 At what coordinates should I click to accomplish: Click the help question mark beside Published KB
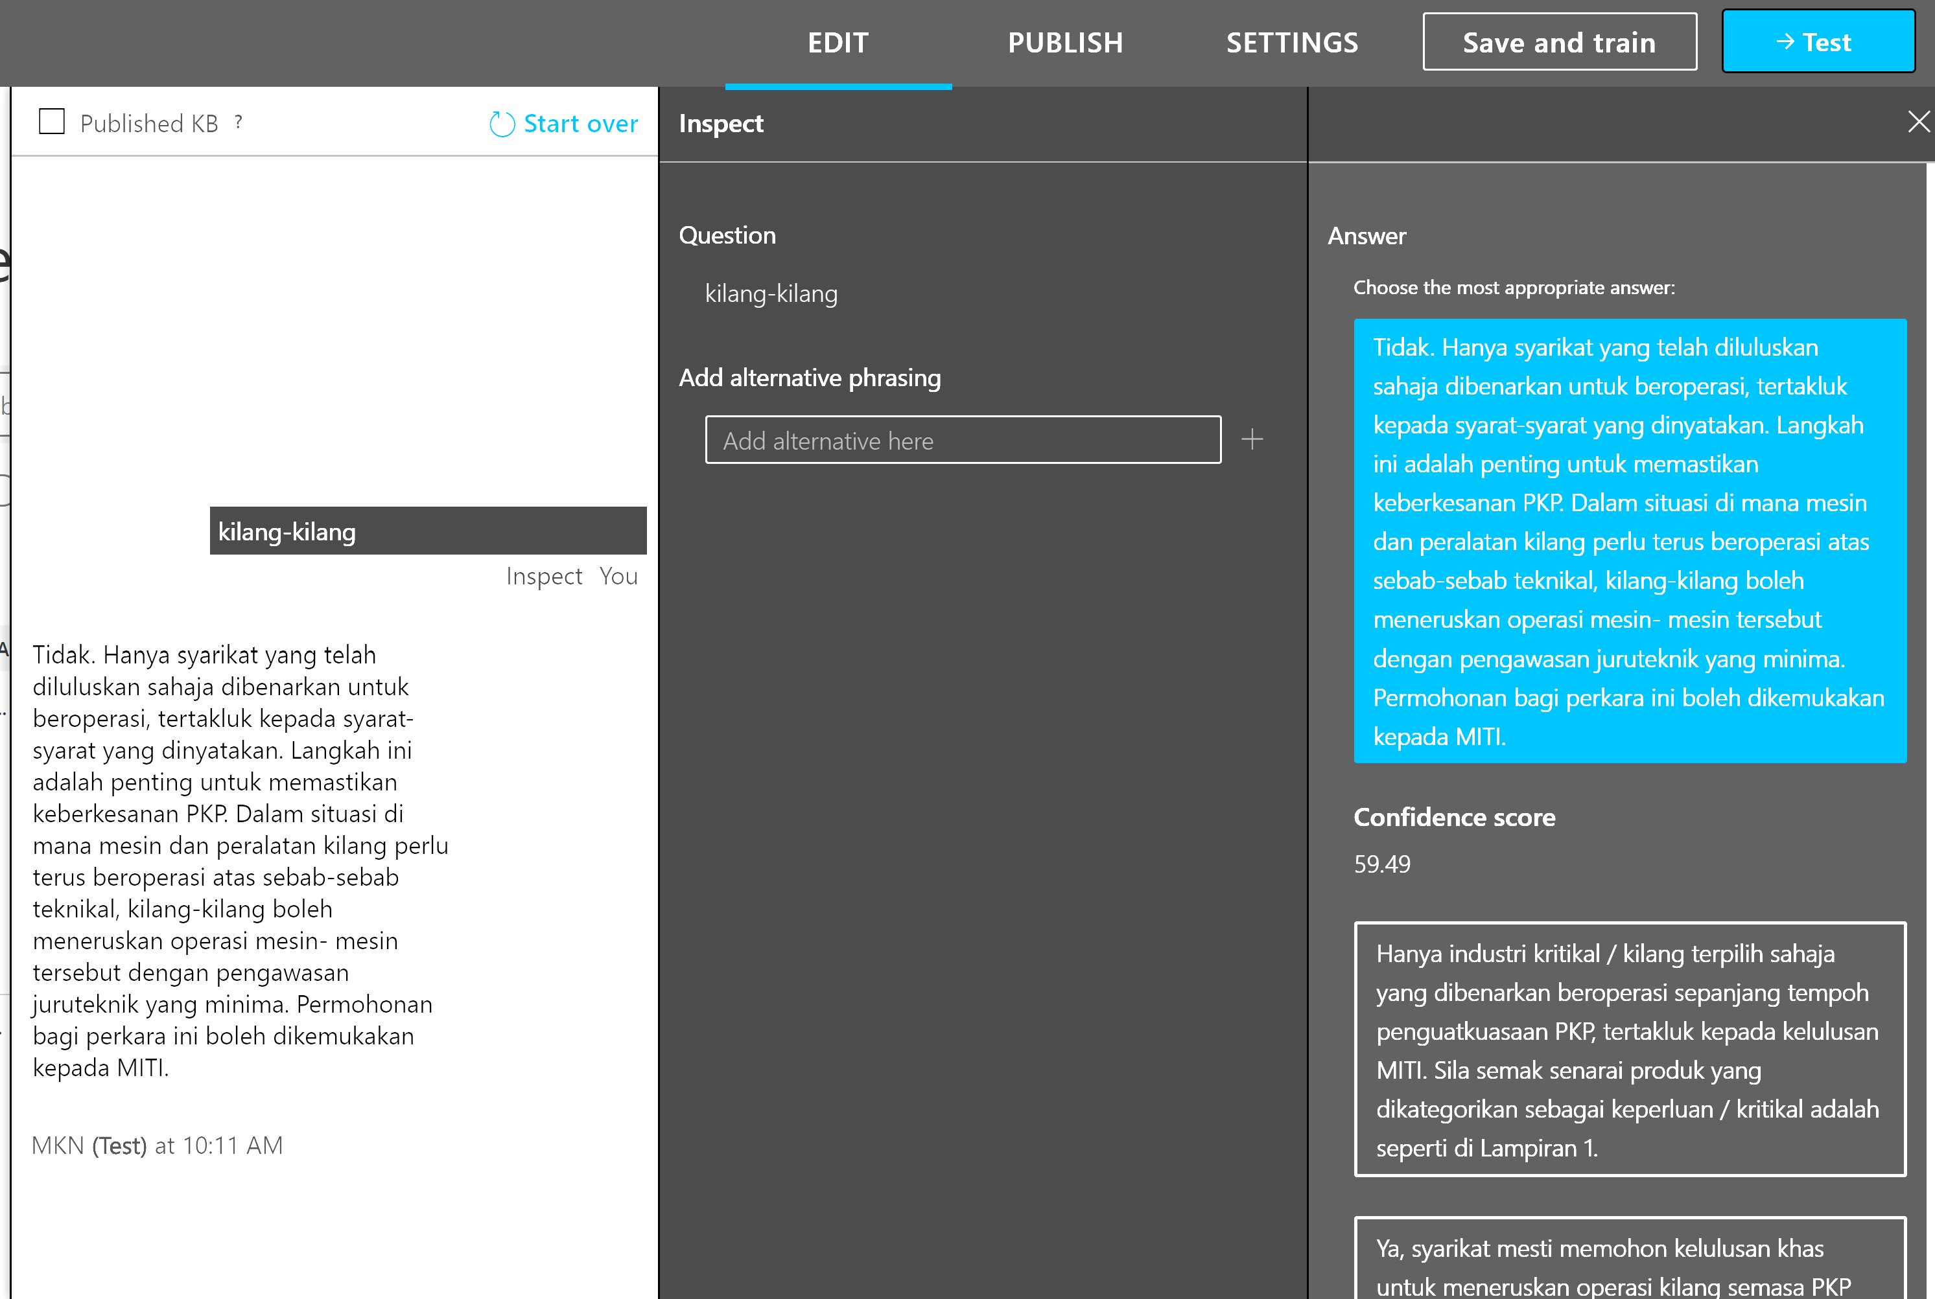tap(239, 122)
